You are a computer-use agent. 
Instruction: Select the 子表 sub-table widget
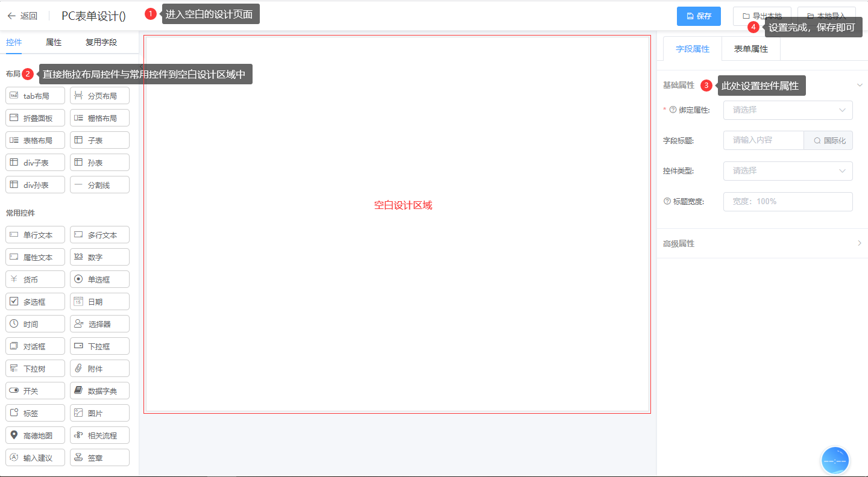click(100, 140)
